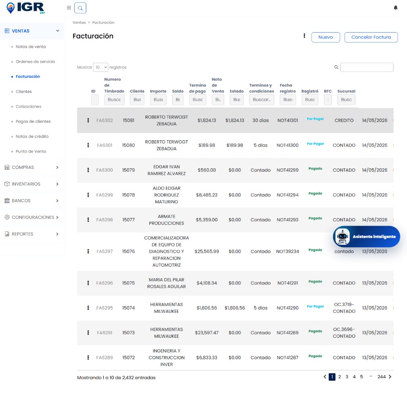
Task: Open the global search magnifier button
Action: (x=80, y=8)
